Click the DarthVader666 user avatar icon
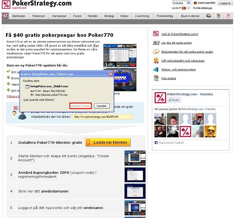This screenshot has height=218, width=238. [x=196, y=3]
